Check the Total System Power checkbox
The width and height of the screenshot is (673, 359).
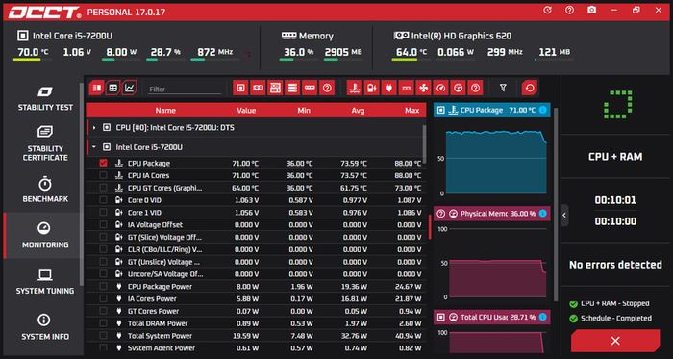click(x=103, y=335)
